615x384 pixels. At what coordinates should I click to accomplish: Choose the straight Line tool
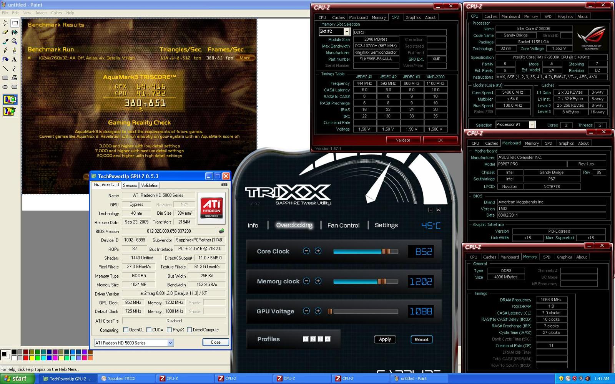pos(5,68)
